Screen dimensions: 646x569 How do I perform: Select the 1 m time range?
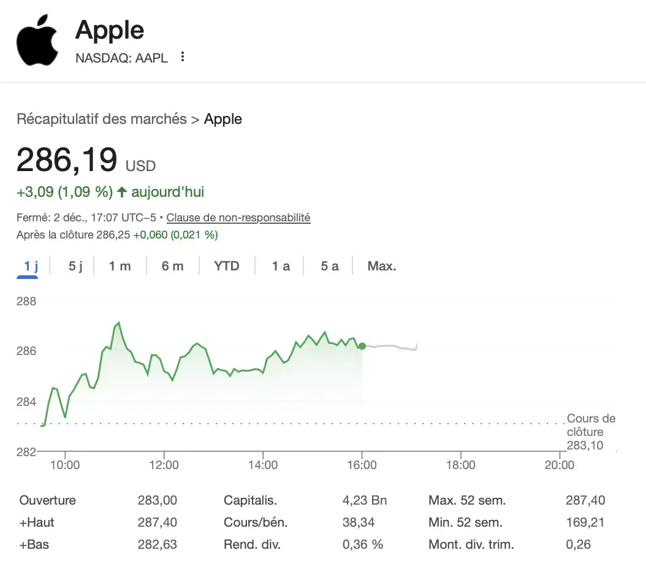(x=120, y=265)
